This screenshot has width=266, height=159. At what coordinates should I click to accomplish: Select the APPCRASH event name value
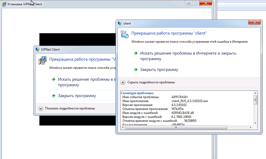tap(180, 97)
